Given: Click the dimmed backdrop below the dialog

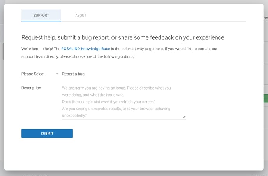Looking at the screenshot, I should (134, 173).
